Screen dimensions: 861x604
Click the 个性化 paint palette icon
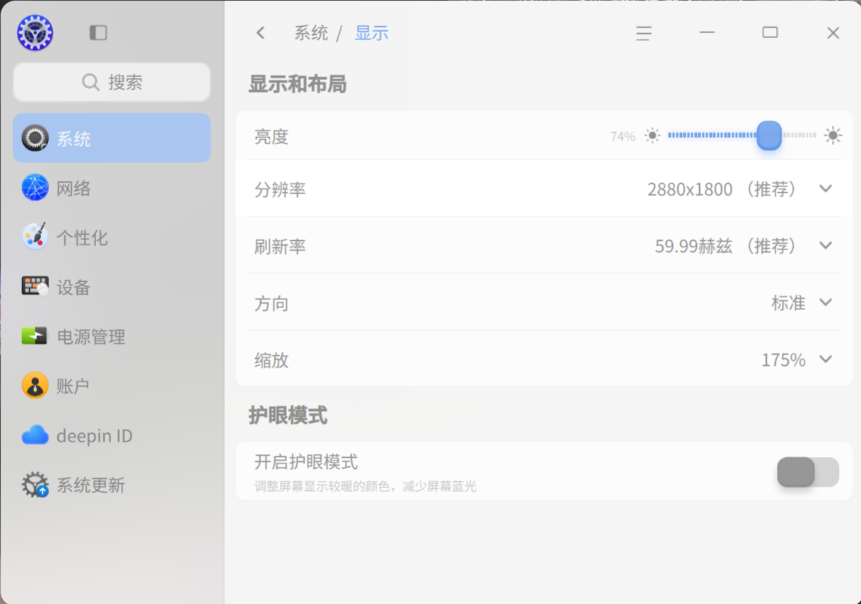(35, 237)
